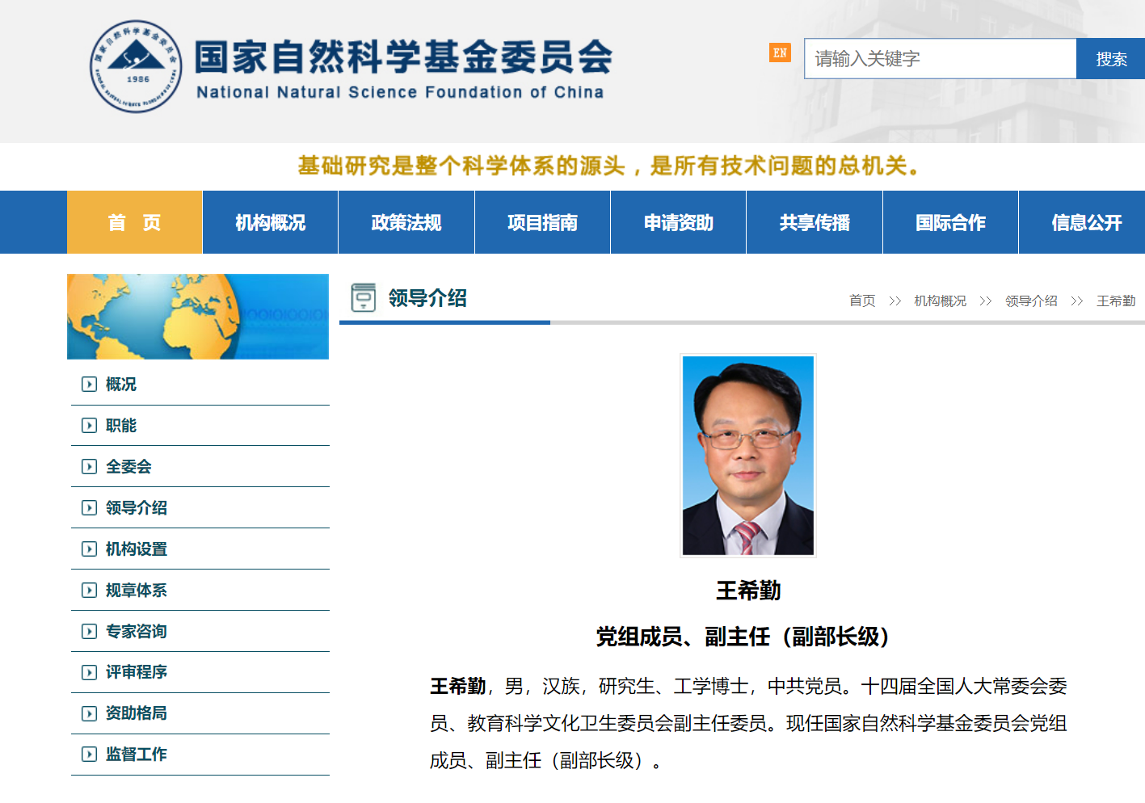Go to 职能 sidebar link
This screenshot has height=803, width=1145.
point(121,426)
